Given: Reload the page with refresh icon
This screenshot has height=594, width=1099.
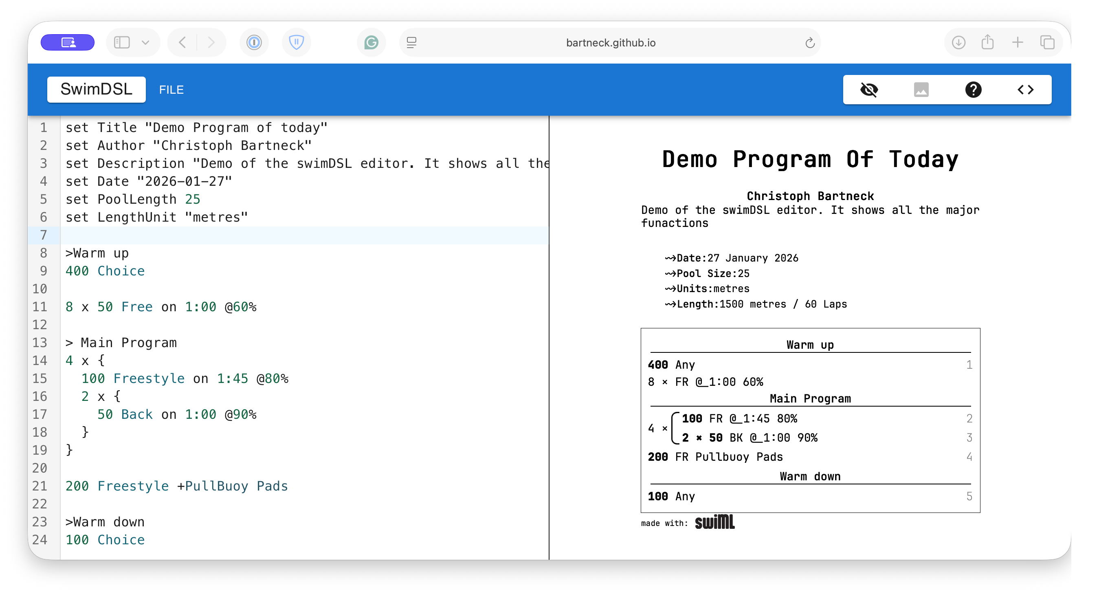Looking at the screenshot, I should pyautogui.click(x=810, y=43).
